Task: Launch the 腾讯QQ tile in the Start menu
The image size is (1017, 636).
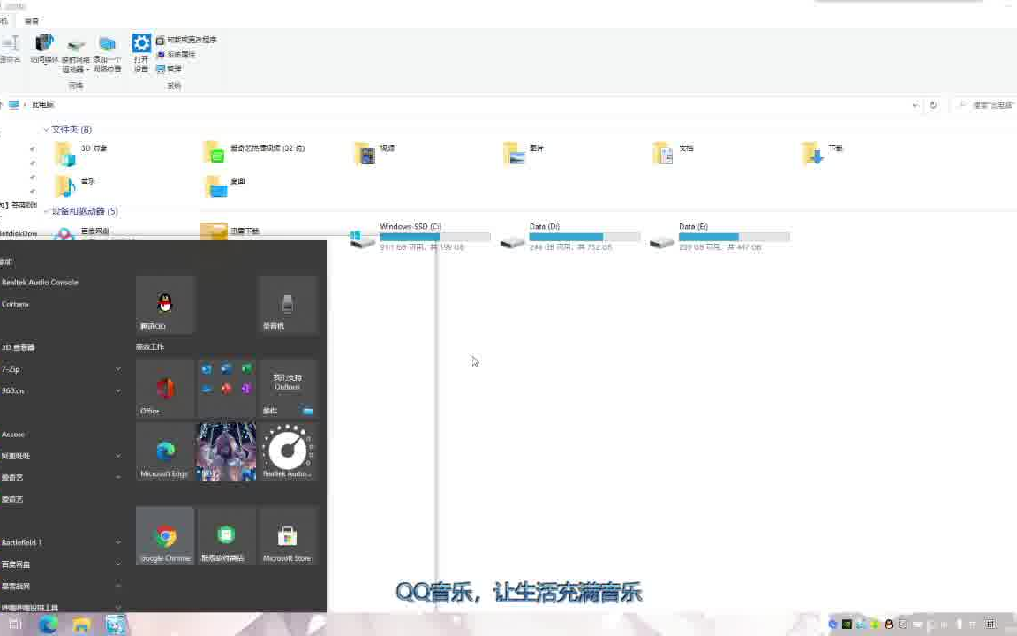Action: [x=164, y=304]
